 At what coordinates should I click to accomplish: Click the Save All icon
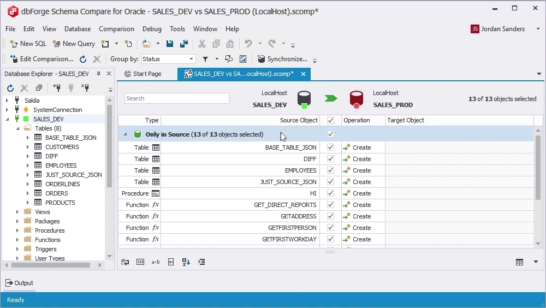[184, 44]
